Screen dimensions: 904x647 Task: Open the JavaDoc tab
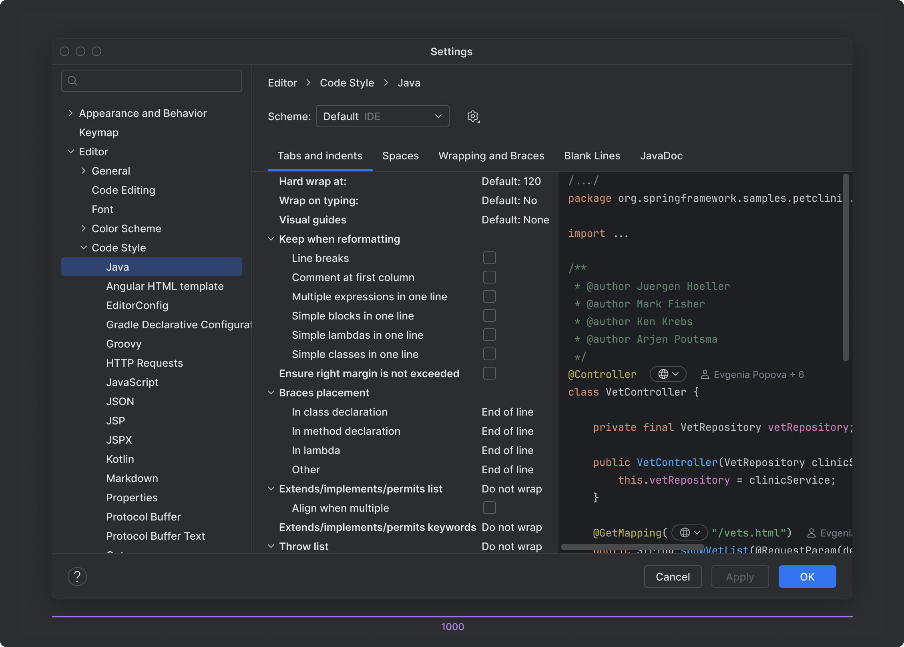(661, 156)
